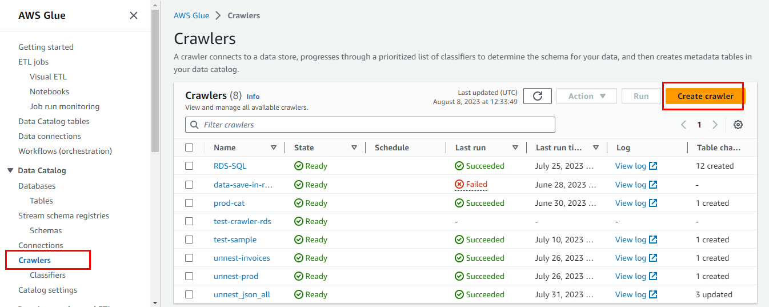This screenshot has width=769, height=307.
Task: Check the RDS-SQL crawler checkbox
Action: point(189,166)
